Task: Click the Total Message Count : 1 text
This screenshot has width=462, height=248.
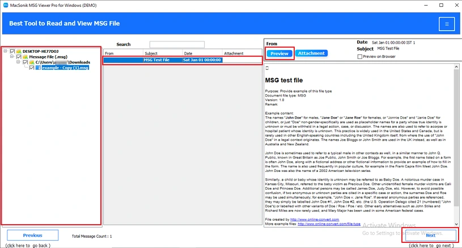Action: [x=92, y=236]
